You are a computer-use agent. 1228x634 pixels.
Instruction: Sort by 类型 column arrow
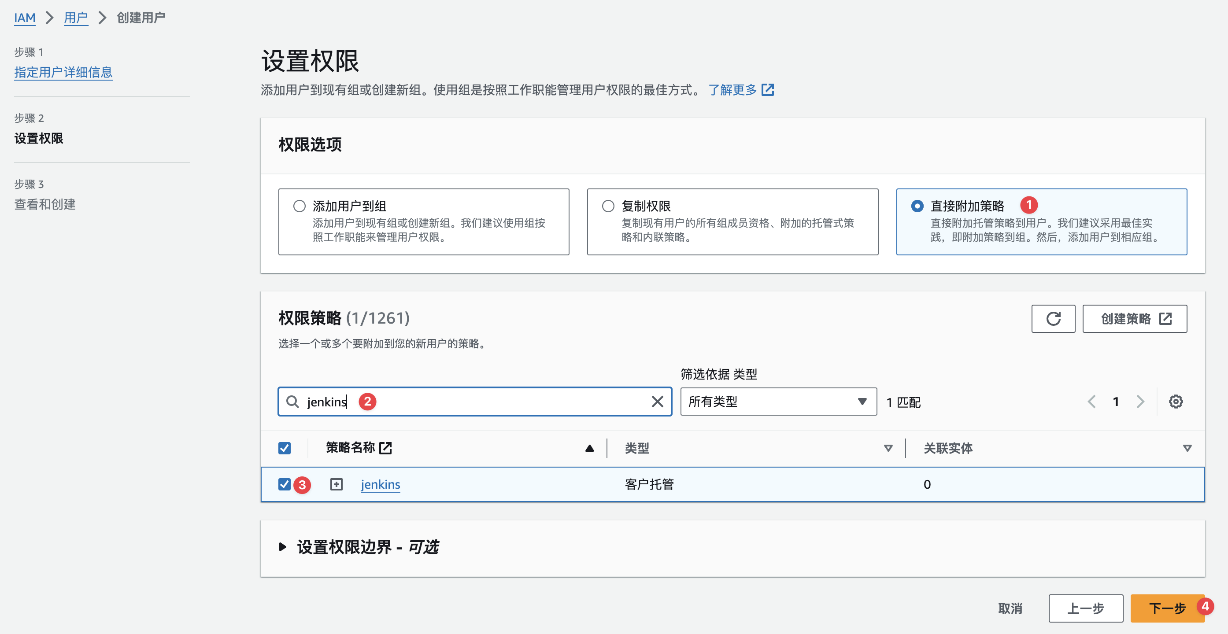(888, 448)
